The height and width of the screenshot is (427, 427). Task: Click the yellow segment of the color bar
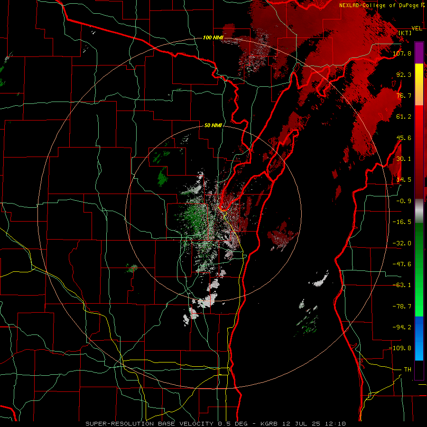(419, 84)
